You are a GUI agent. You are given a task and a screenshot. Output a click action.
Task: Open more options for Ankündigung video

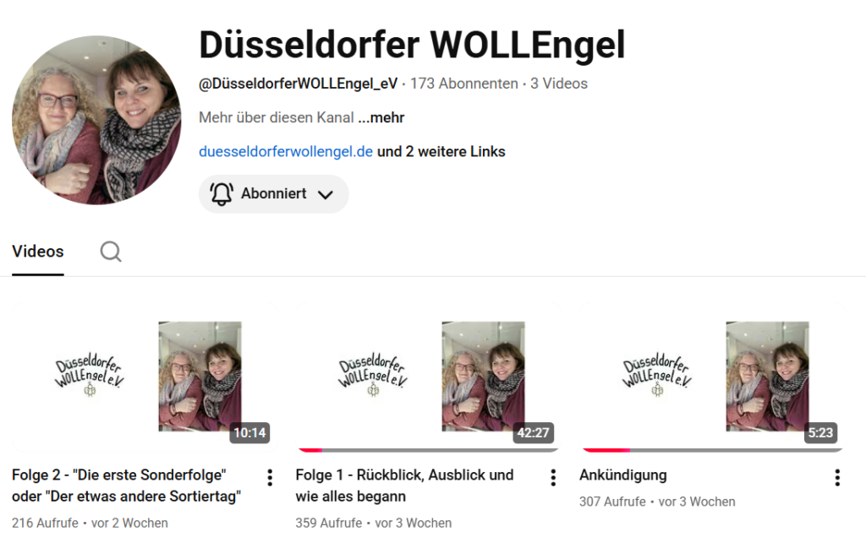(x=837, y=477)
